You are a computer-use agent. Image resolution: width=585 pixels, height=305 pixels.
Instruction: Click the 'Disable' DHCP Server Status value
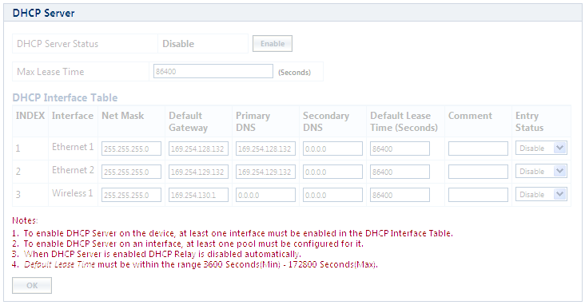click(x=178, y=44)
